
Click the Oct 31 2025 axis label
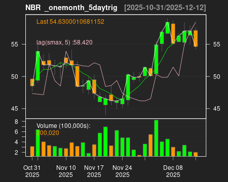click(32, 171)
